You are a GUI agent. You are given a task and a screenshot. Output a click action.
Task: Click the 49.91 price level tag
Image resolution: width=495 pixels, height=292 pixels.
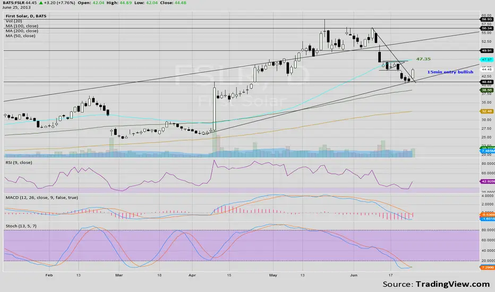487,50
